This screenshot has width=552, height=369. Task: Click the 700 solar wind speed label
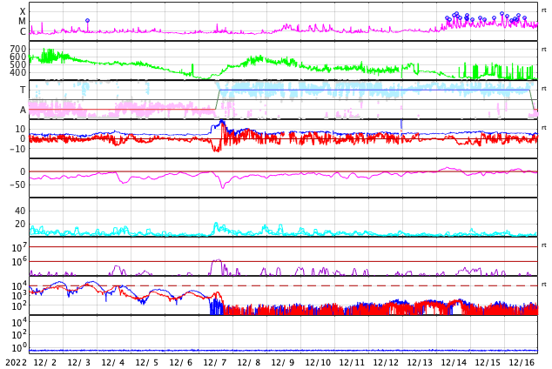[x=17, y=49]
